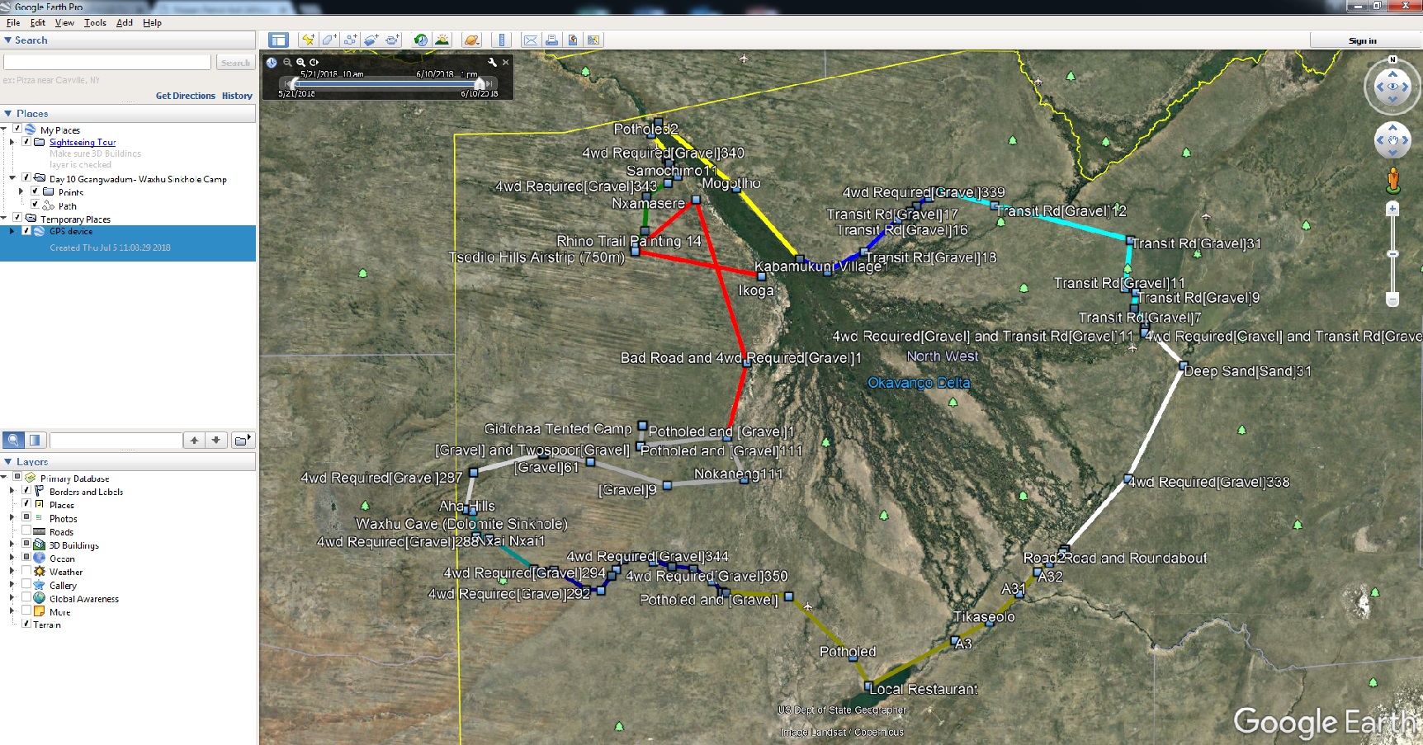Uncheck the GPS device checkbox
Screen dimensions: 1423x745
pos(26,231)
